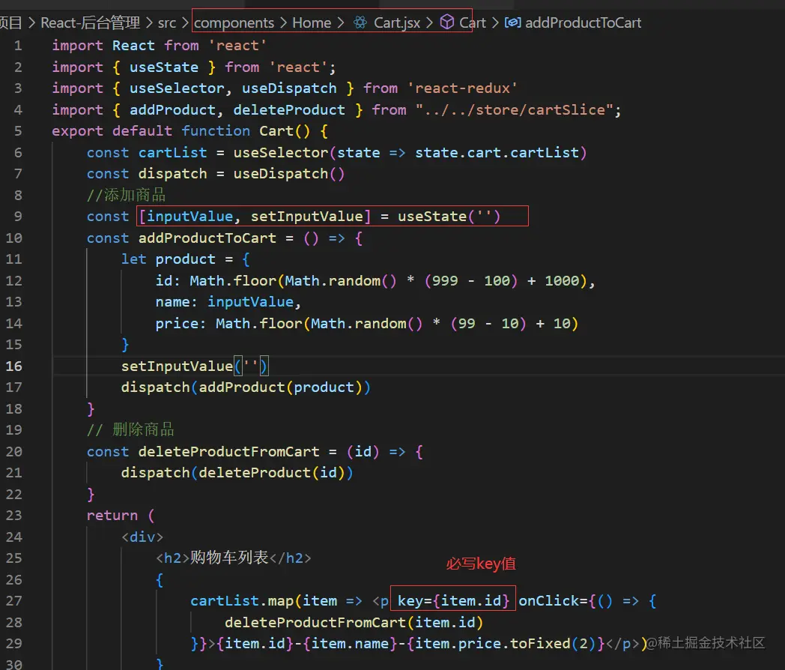This screenshot has height=670, width=785.
Task: Expand breadcrumb chevron after Cart.jsx
Action: click(x=429, y=23)
